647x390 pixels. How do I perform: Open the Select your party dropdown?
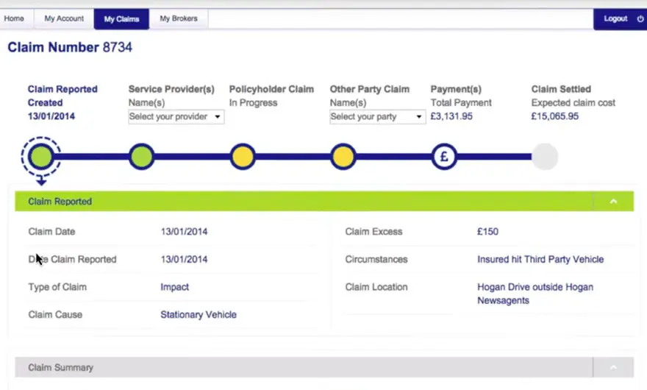[x=377, y=117]
